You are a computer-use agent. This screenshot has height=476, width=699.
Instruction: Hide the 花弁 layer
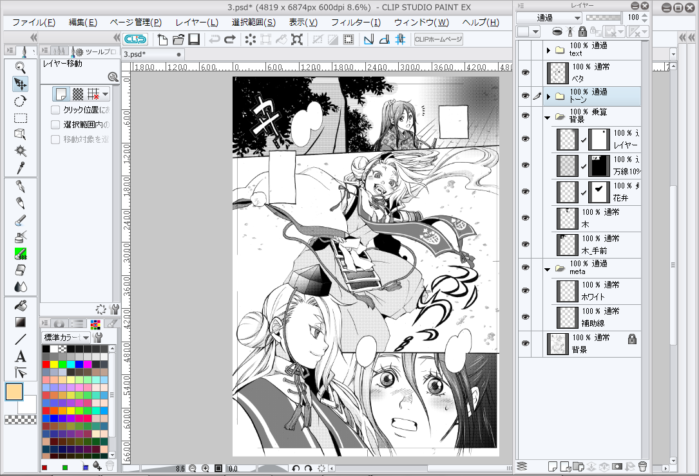[525, 192]
